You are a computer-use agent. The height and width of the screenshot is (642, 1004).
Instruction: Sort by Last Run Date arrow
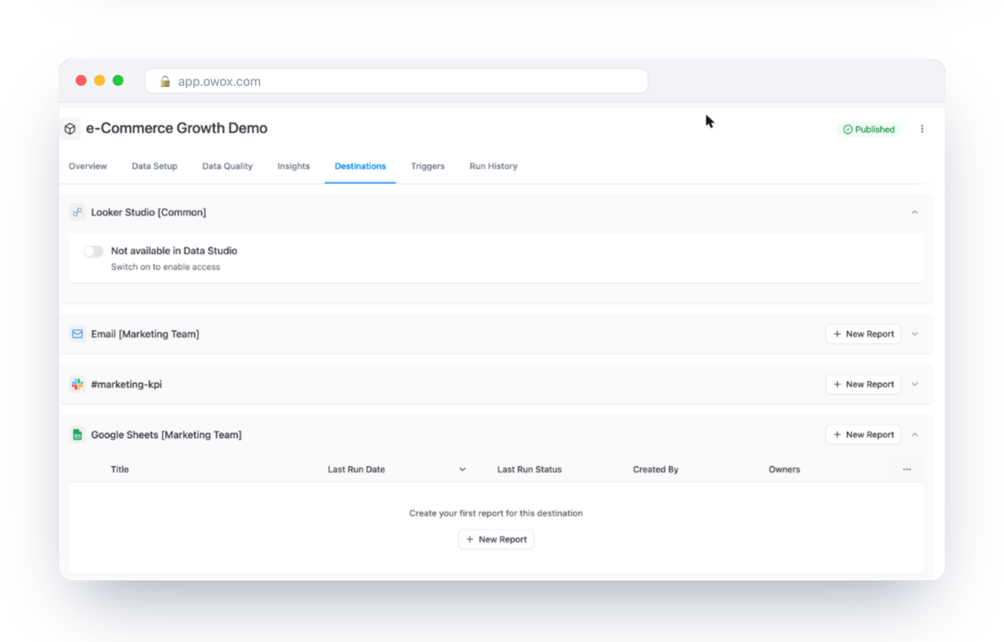coord(462,470)
